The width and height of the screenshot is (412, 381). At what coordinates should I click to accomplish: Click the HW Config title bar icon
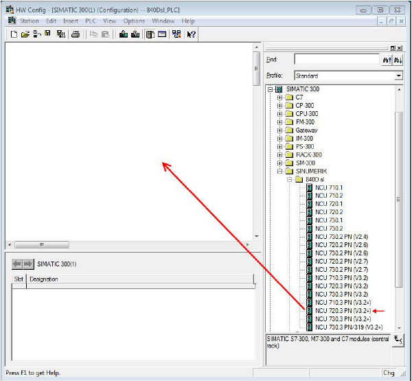(x=10, y=10)
